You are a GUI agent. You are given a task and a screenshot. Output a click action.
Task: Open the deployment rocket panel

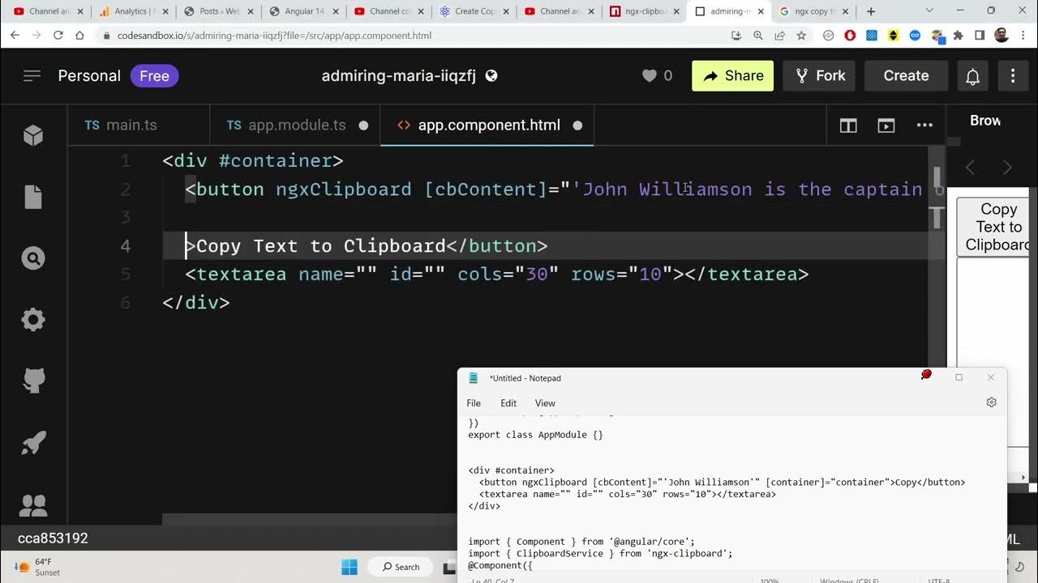[33, 444]
